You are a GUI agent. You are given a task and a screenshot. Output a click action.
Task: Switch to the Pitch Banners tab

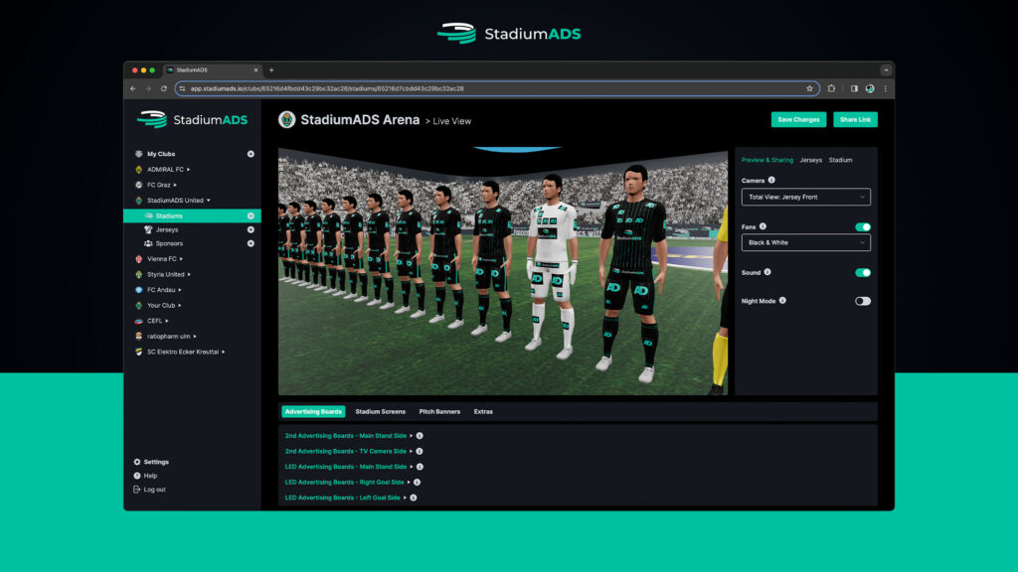(439, 412)
